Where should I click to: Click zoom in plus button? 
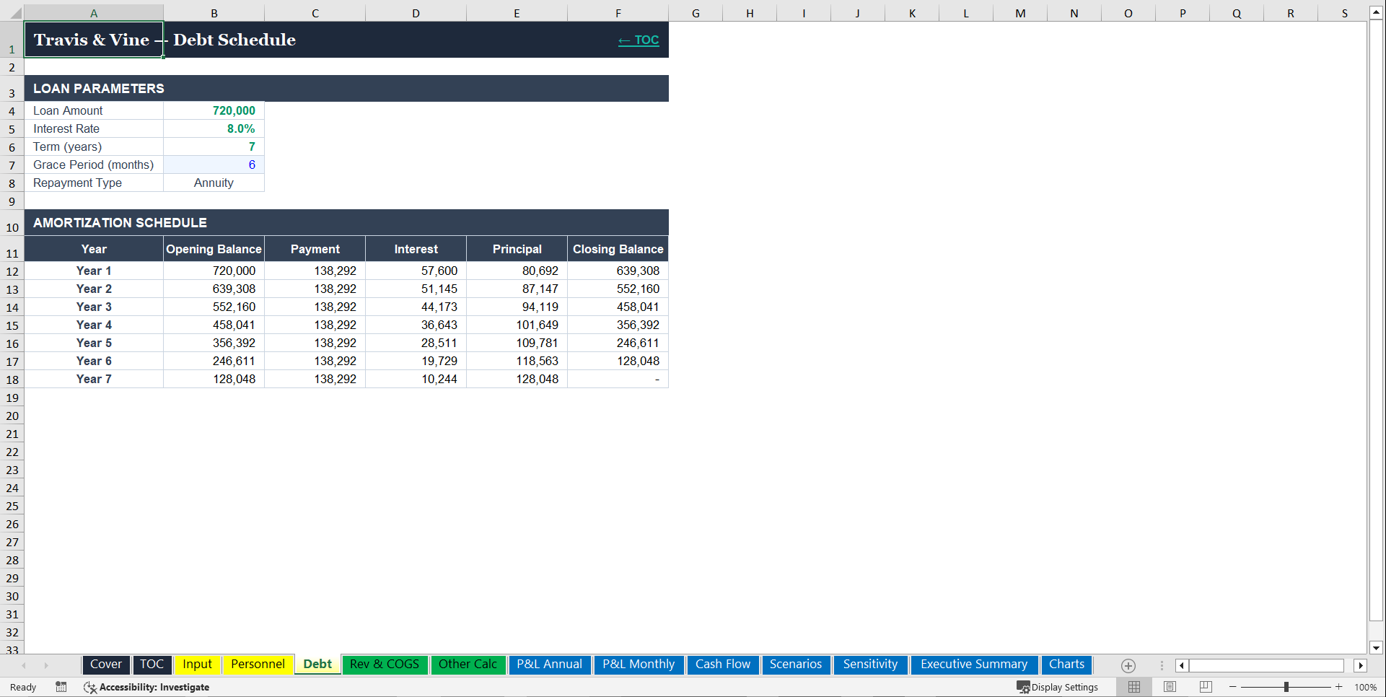coord(1339,687)
